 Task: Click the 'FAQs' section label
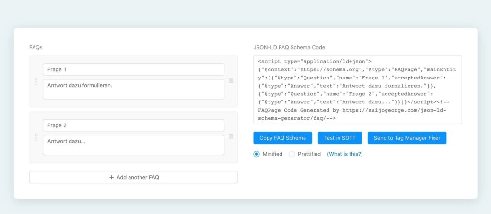tap(35, 47)
